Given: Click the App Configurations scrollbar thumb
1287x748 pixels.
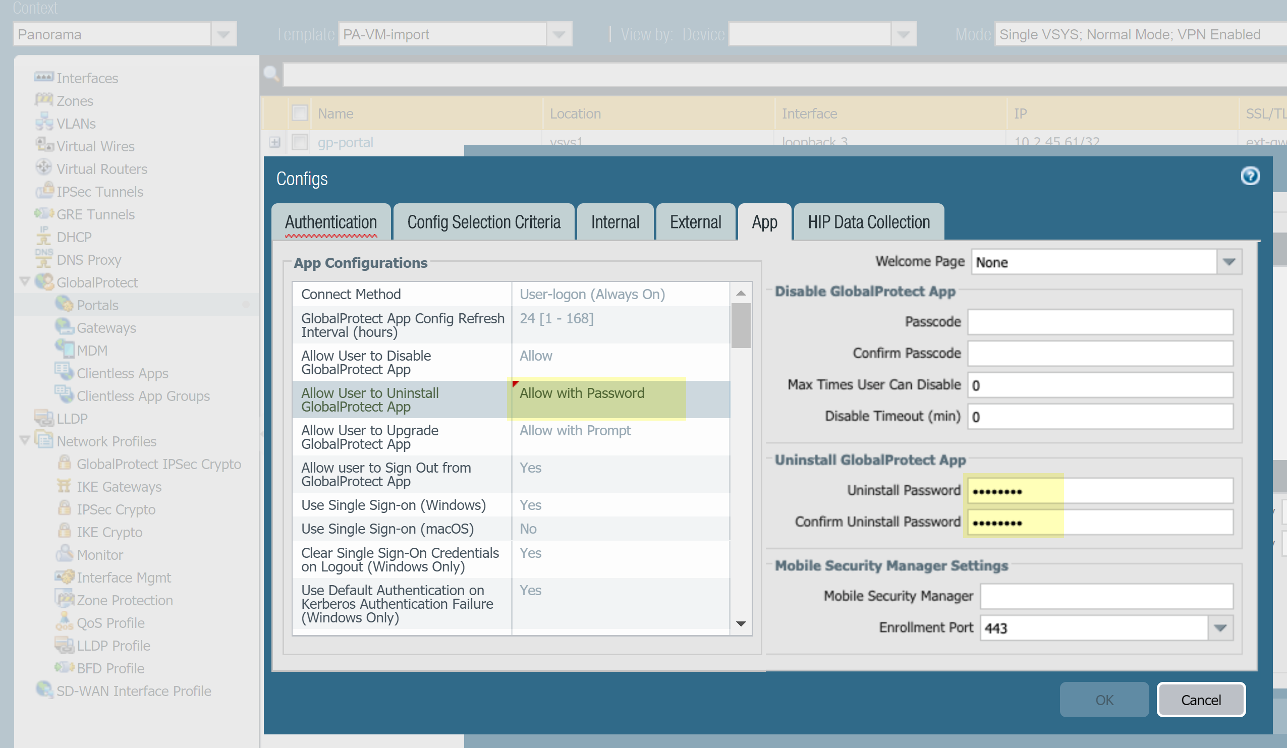Looking at the screenshot, I should coord(741,325).
